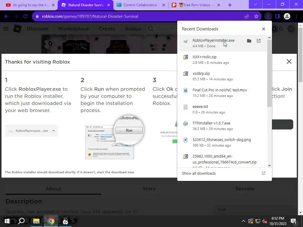
Task: Click the muted volume tray icon
Action: [265, 221]
